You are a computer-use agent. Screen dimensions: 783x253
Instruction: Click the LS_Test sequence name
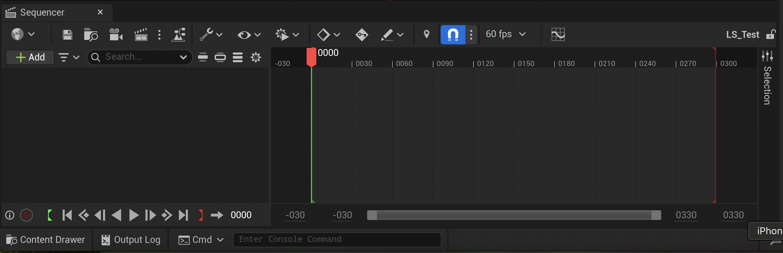click(x=743, y=35)
